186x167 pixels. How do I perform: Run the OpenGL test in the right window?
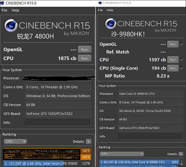point(173,44)
